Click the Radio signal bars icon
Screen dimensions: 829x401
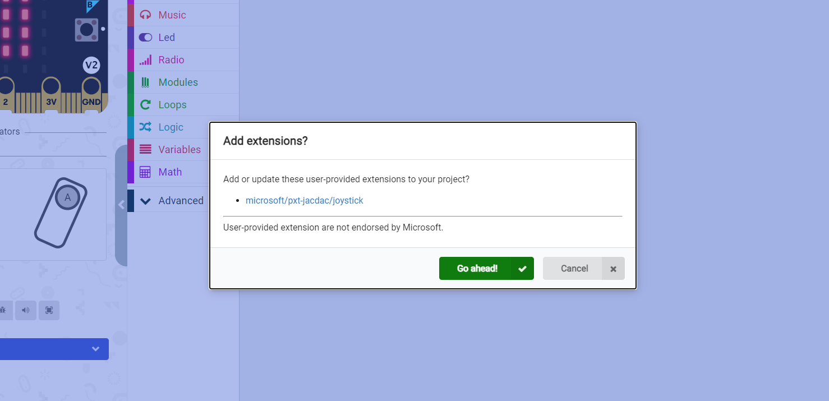(146, 59)
